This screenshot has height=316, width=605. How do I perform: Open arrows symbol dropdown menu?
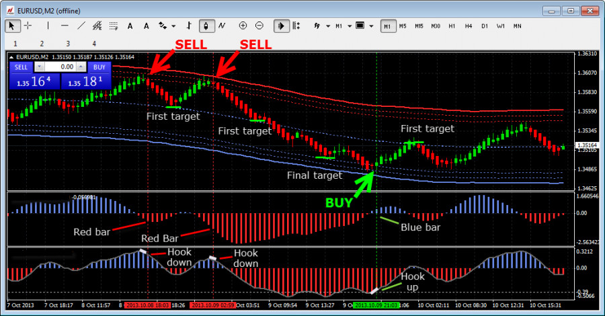(x=173, y=26)
